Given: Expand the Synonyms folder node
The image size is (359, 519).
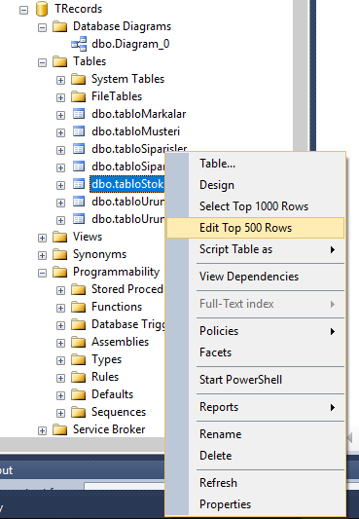Looking at the screenshot, I should pos(42,256).
